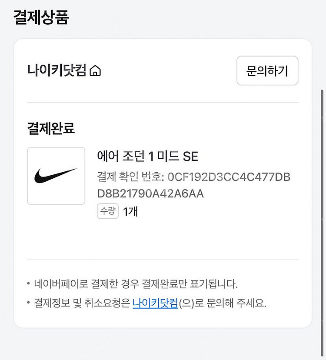Select the 에어 조던 1 미드 SE product title
326x360 pixels.
(x=147, y=156)
